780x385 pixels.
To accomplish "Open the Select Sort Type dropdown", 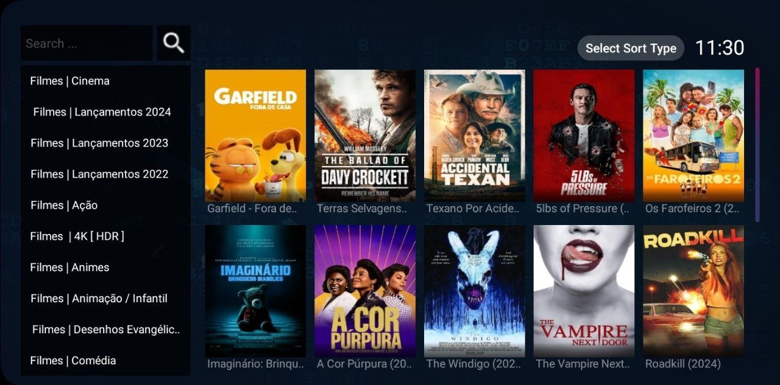I will pyautogui.click(x=631, y=48).
